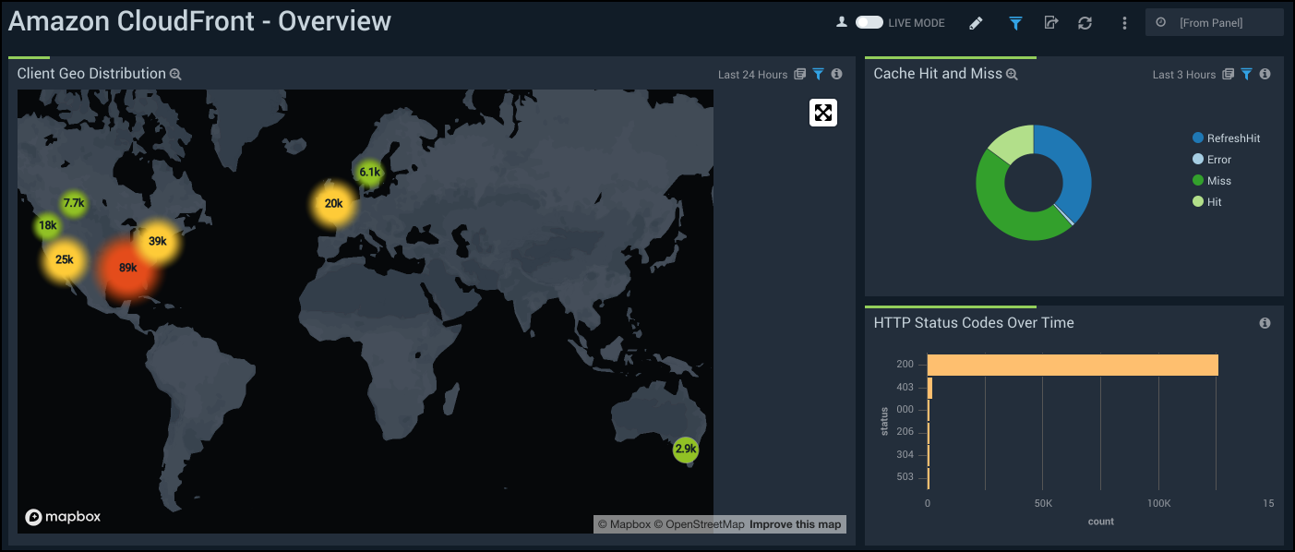Show info for HTTP Status Codes panel
Viewport: 1295px width, 552px height.
pos(1265,323)
